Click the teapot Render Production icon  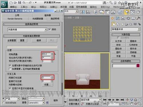(x=138, y=12)
